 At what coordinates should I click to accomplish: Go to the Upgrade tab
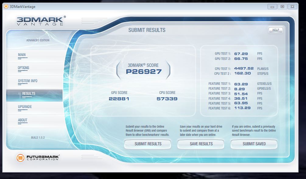pos(34,108)
